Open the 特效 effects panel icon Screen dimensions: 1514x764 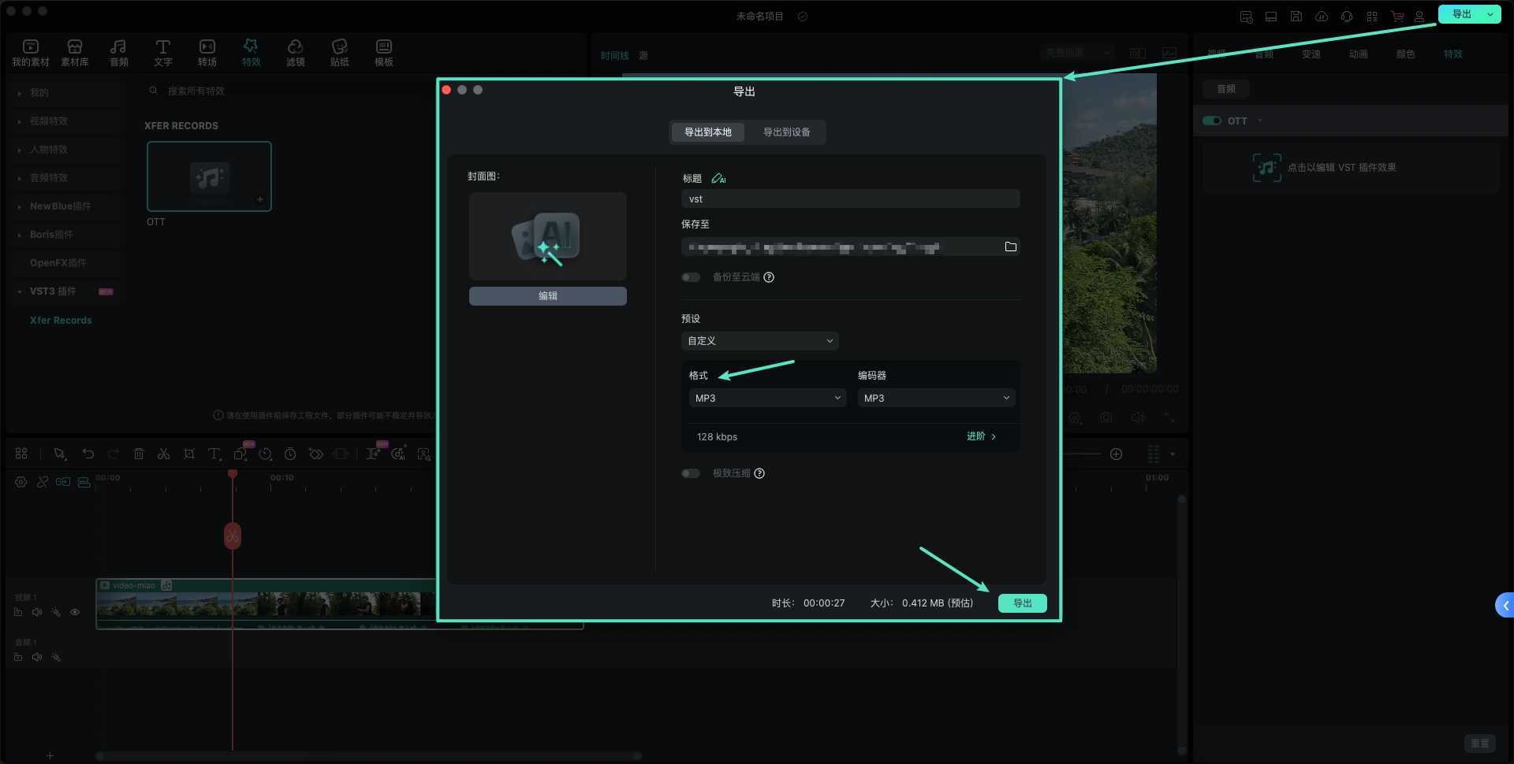coord(251,52)
